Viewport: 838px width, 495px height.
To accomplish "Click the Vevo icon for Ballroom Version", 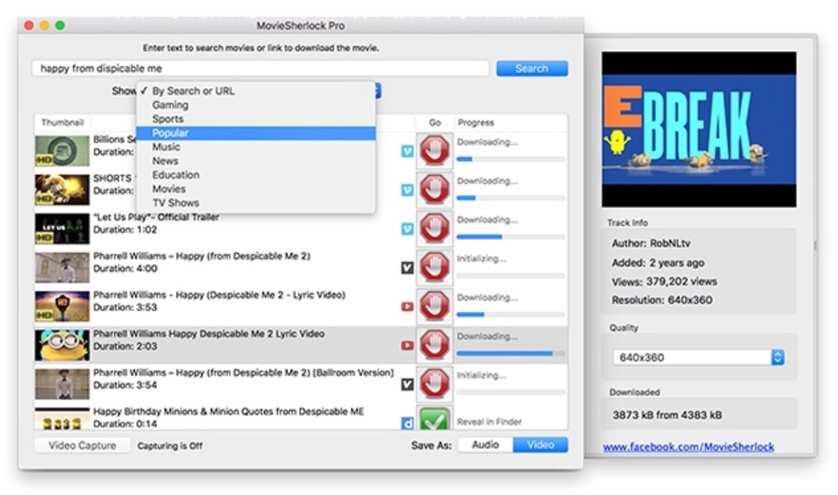I will pyautogui.click(x=407, y=384).
